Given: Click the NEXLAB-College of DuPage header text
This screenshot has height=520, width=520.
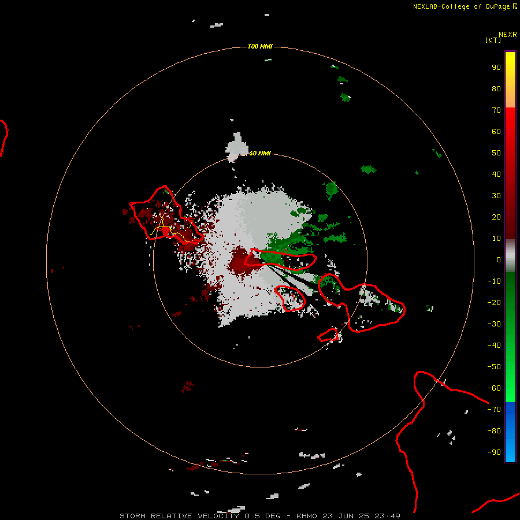Looking at the screenshot, I should [465, 6].
